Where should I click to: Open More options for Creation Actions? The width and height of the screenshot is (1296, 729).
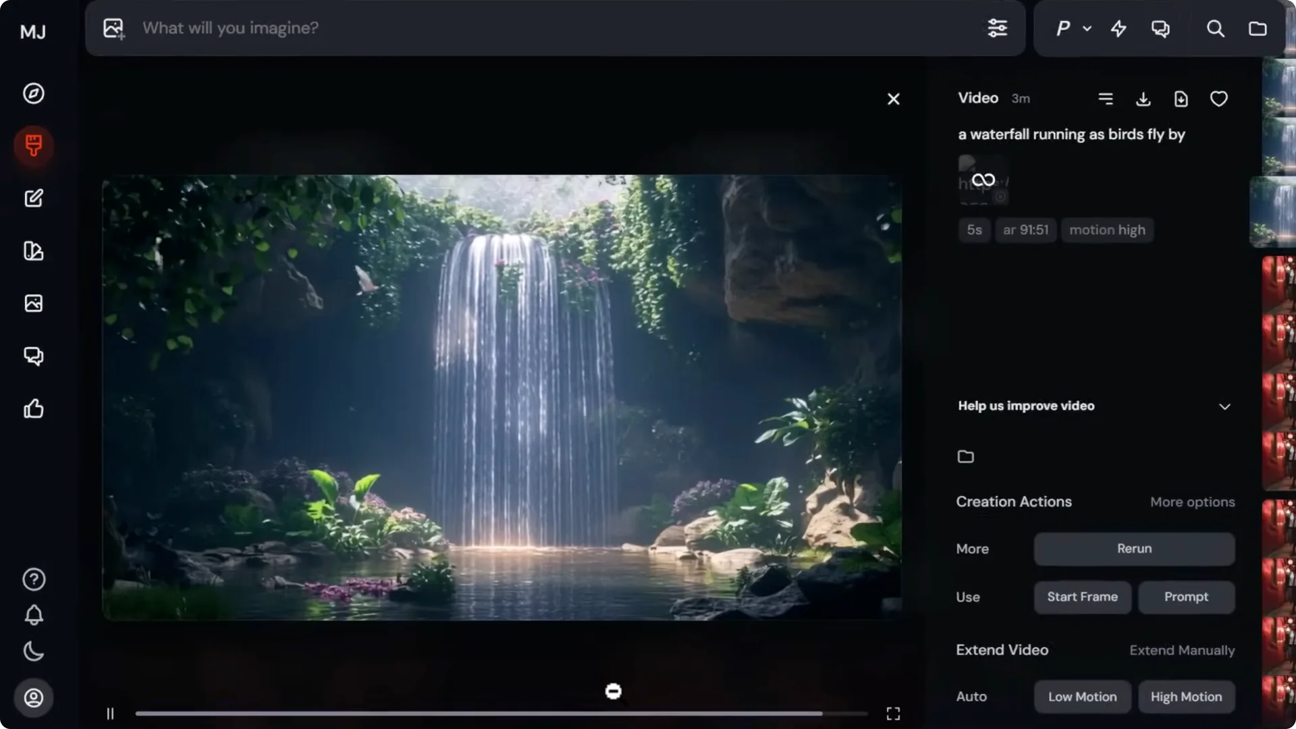pos(1192,502)
